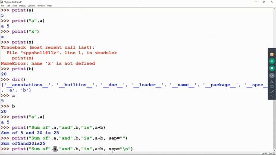The image size is (276, 155).
Task: Click the orange hexagon icon in side toolbar
Action: (272, 54)
